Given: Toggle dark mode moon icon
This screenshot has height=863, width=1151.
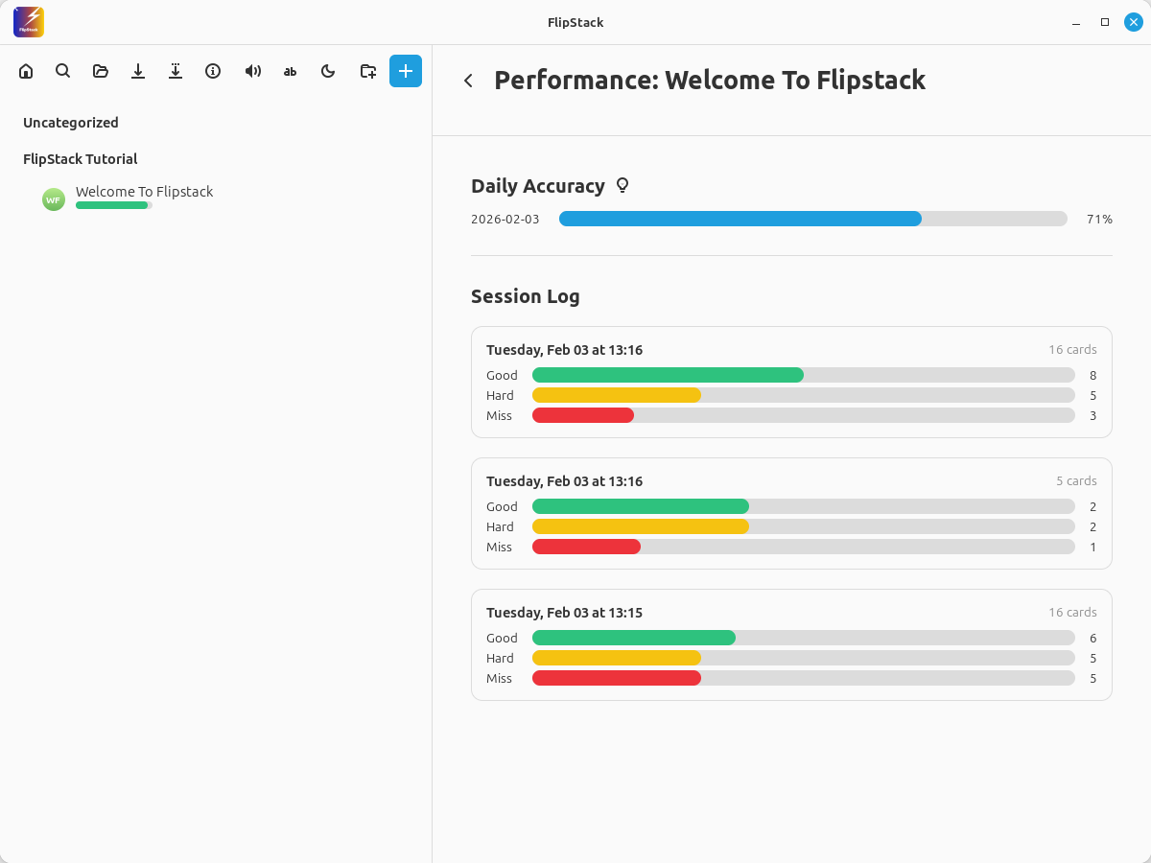Looking at the screenshot, I should (x=328, y=71).
